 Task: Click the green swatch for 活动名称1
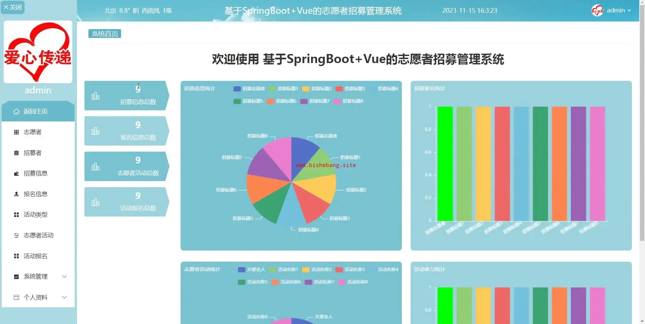[272, 270]
